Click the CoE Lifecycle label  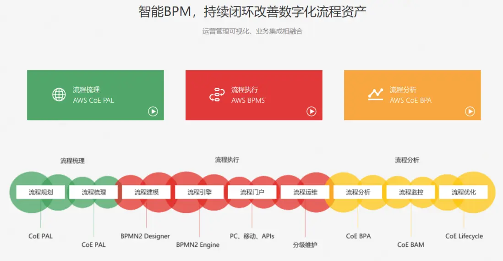(x=464, y=236)
